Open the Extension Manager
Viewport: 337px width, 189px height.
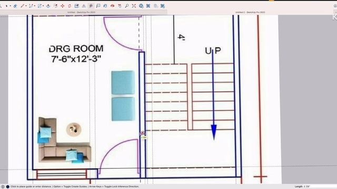tap(163, 6)
